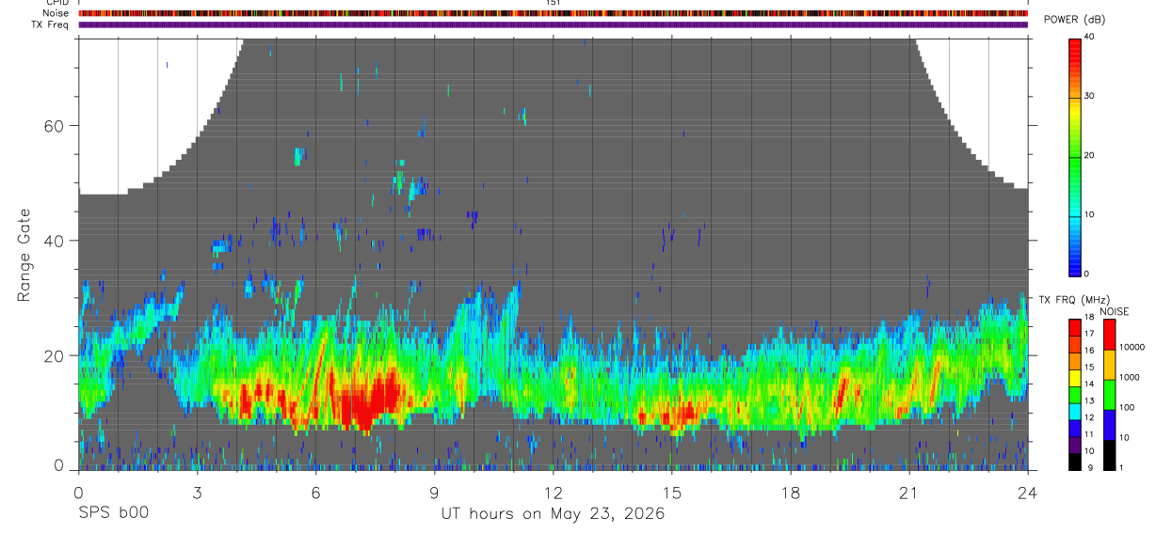Click the UT hours on May 23, 2026 title
The width and height of the screenshot is (1156, 533).
pos(554,514)
